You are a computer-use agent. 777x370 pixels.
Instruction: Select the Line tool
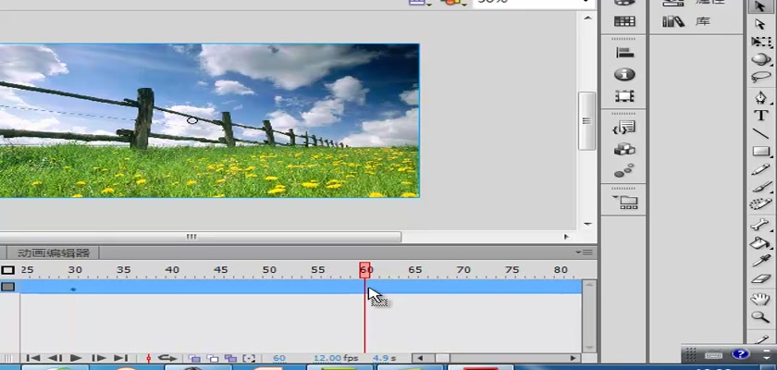pos(760,134)
